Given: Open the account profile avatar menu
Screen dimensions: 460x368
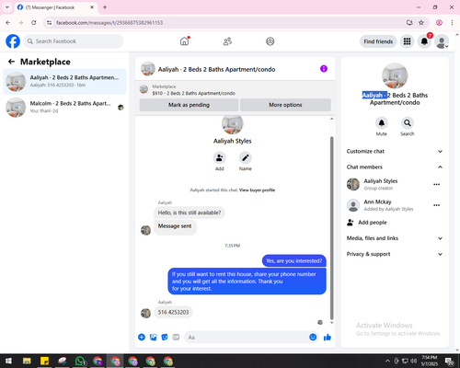Looking at the screenshot, I should pos(442,41).
